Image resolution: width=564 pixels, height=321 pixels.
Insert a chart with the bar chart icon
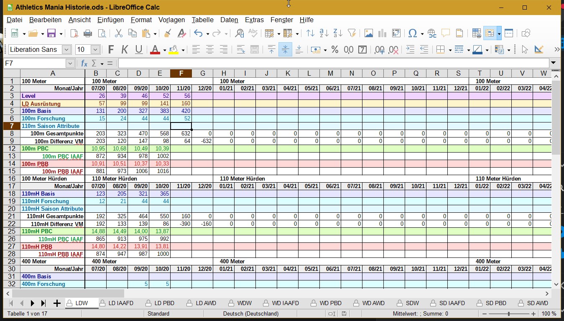tap(382, 33)
